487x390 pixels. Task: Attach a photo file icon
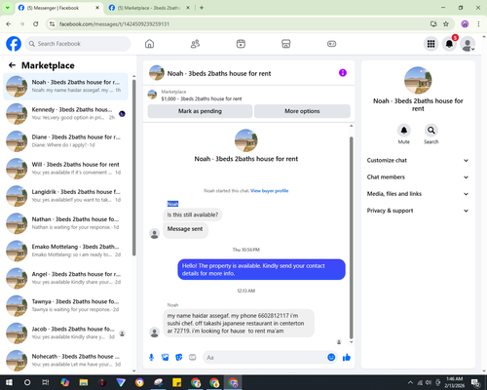(166, 358)
